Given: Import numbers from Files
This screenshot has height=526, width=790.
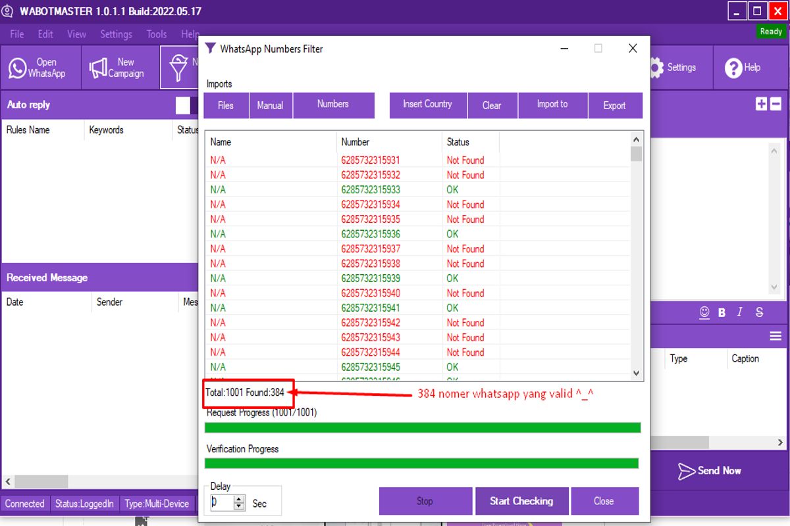Looking at the screenshot, I should pos(226,105).
